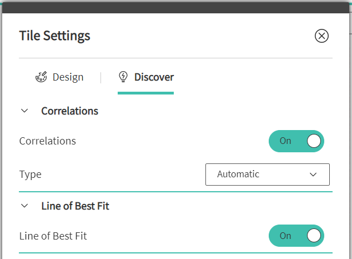The image size is (352, 259).
Task: Click the white knob on Correlations switch
Action: (x=314, y=141)
